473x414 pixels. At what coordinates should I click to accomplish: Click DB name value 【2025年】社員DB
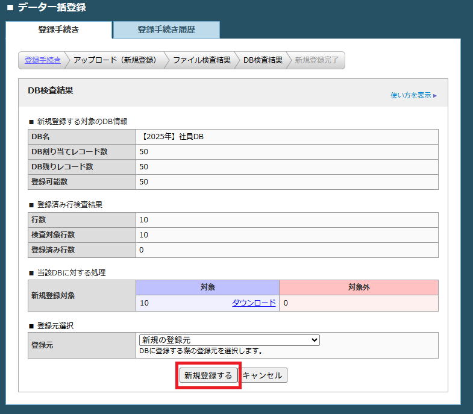[172, 137]
